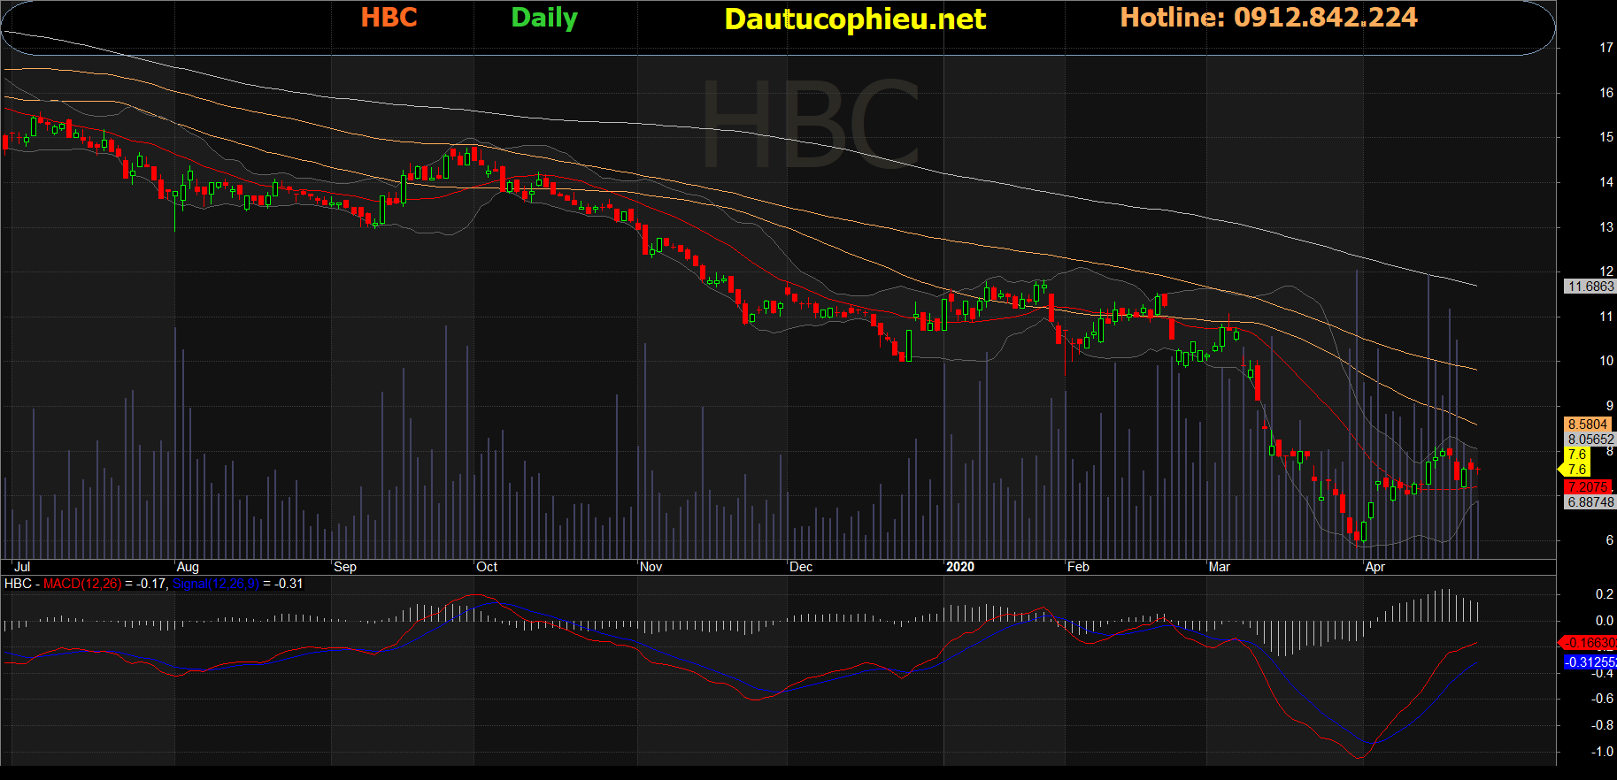This screenshot has height=780, width=1617.
Task: Click the Apr marker on time axis
Action: coord(1374,567)
